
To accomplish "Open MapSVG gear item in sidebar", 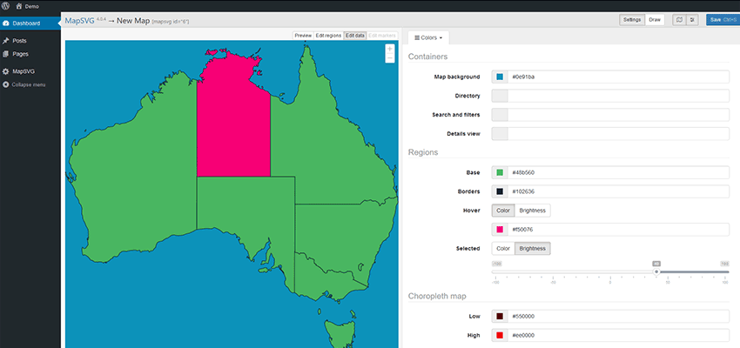I will (23, 70).
